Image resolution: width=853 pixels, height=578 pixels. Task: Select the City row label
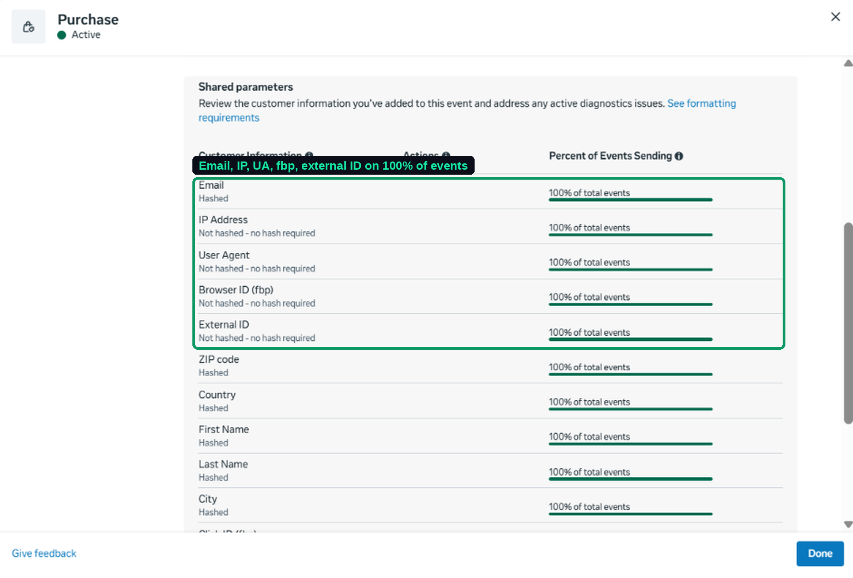[208, 499]
